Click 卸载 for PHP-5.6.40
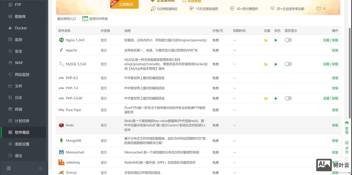Image resolution: width=352 pixels, height=175 pixels. coord(335,98)
